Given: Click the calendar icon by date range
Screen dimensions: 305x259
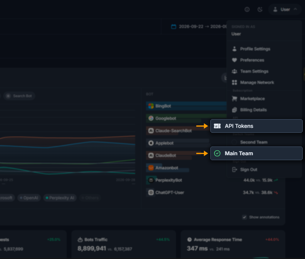Looking at the screenshot, I should point(173,26).
